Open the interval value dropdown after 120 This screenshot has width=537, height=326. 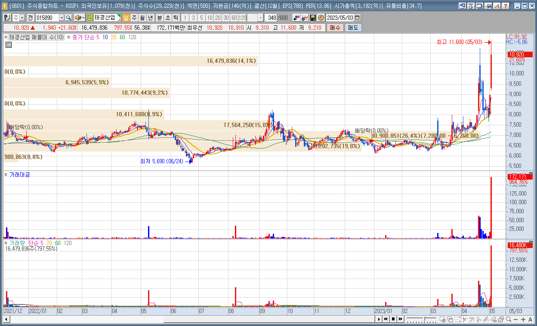(260, 18)
